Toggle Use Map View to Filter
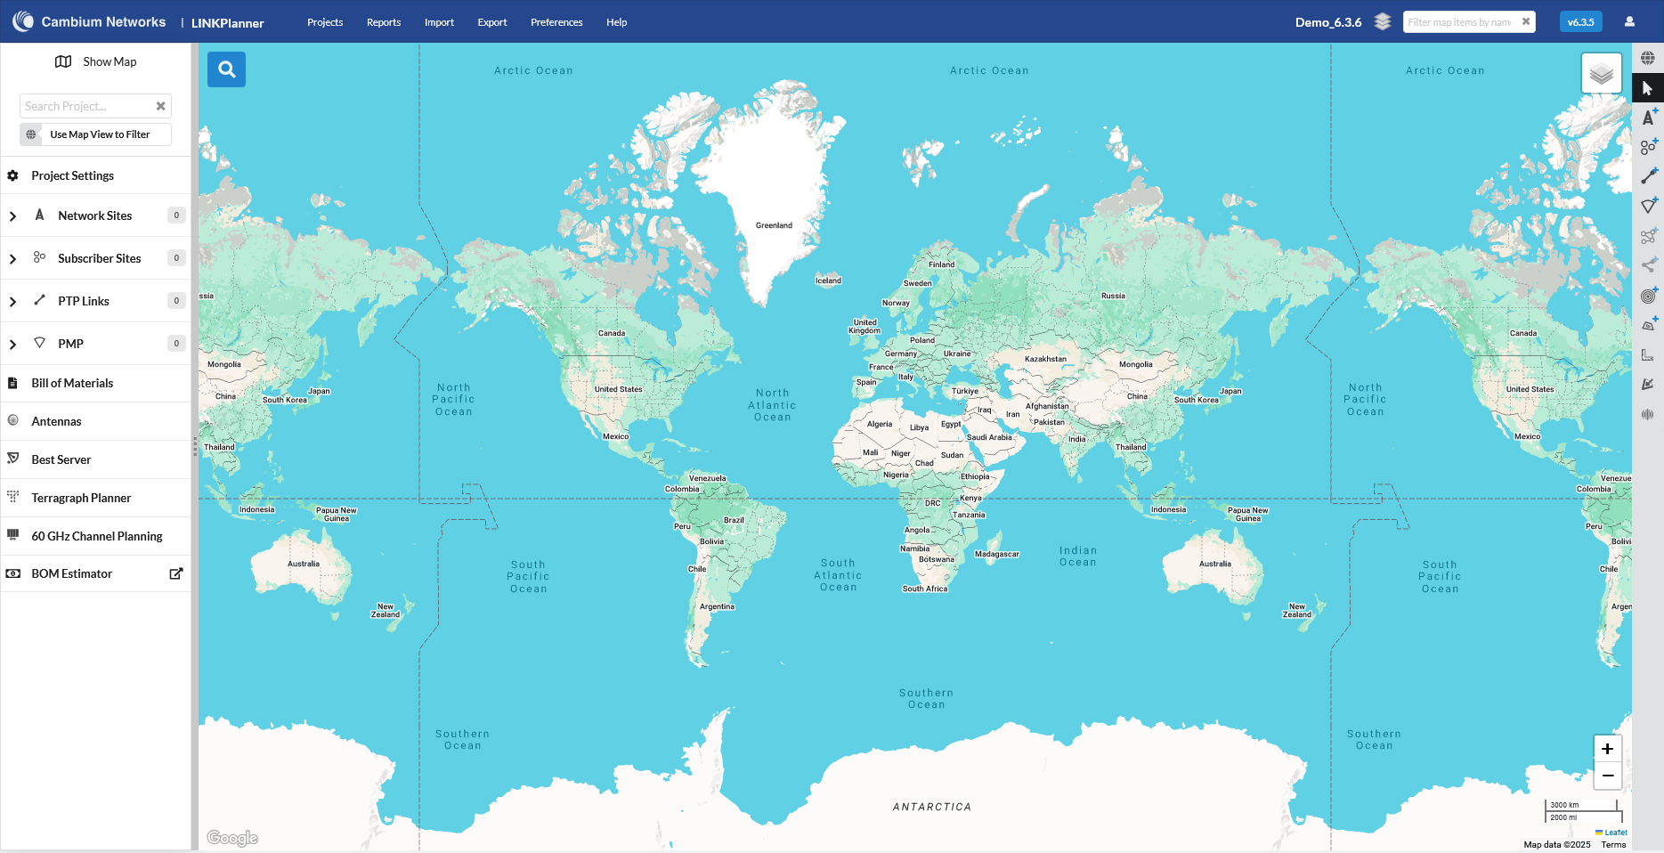The width and height of the screenshot is (1664, 853). pos(96,134)
